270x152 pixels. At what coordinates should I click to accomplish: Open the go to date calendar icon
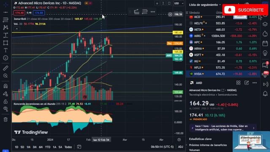pos(79,147)
